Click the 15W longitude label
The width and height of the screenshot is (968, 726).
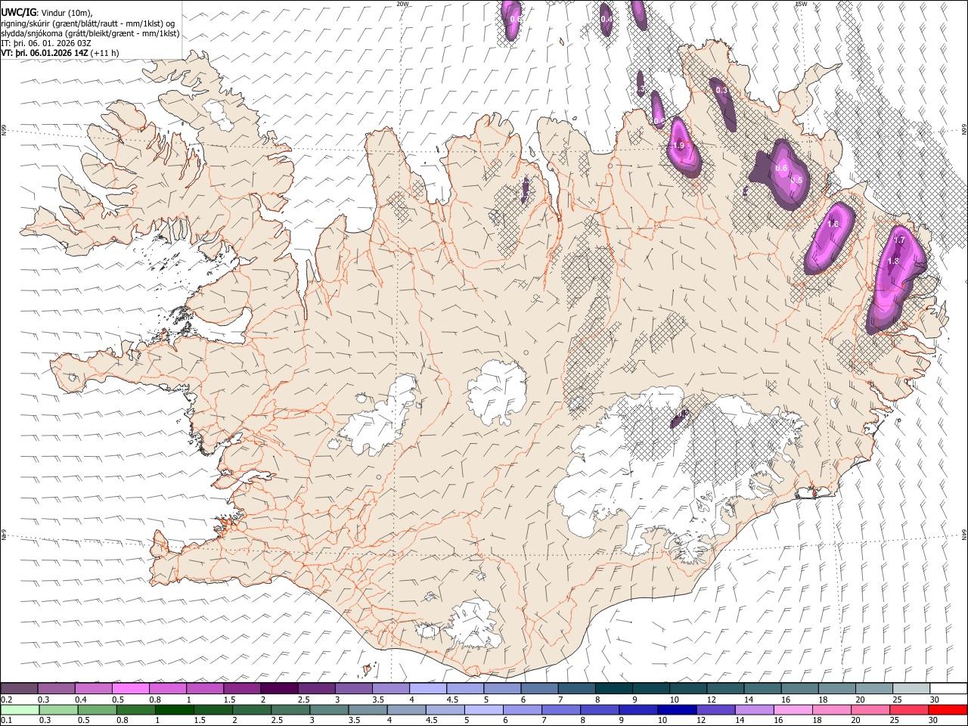coord(801,4)
